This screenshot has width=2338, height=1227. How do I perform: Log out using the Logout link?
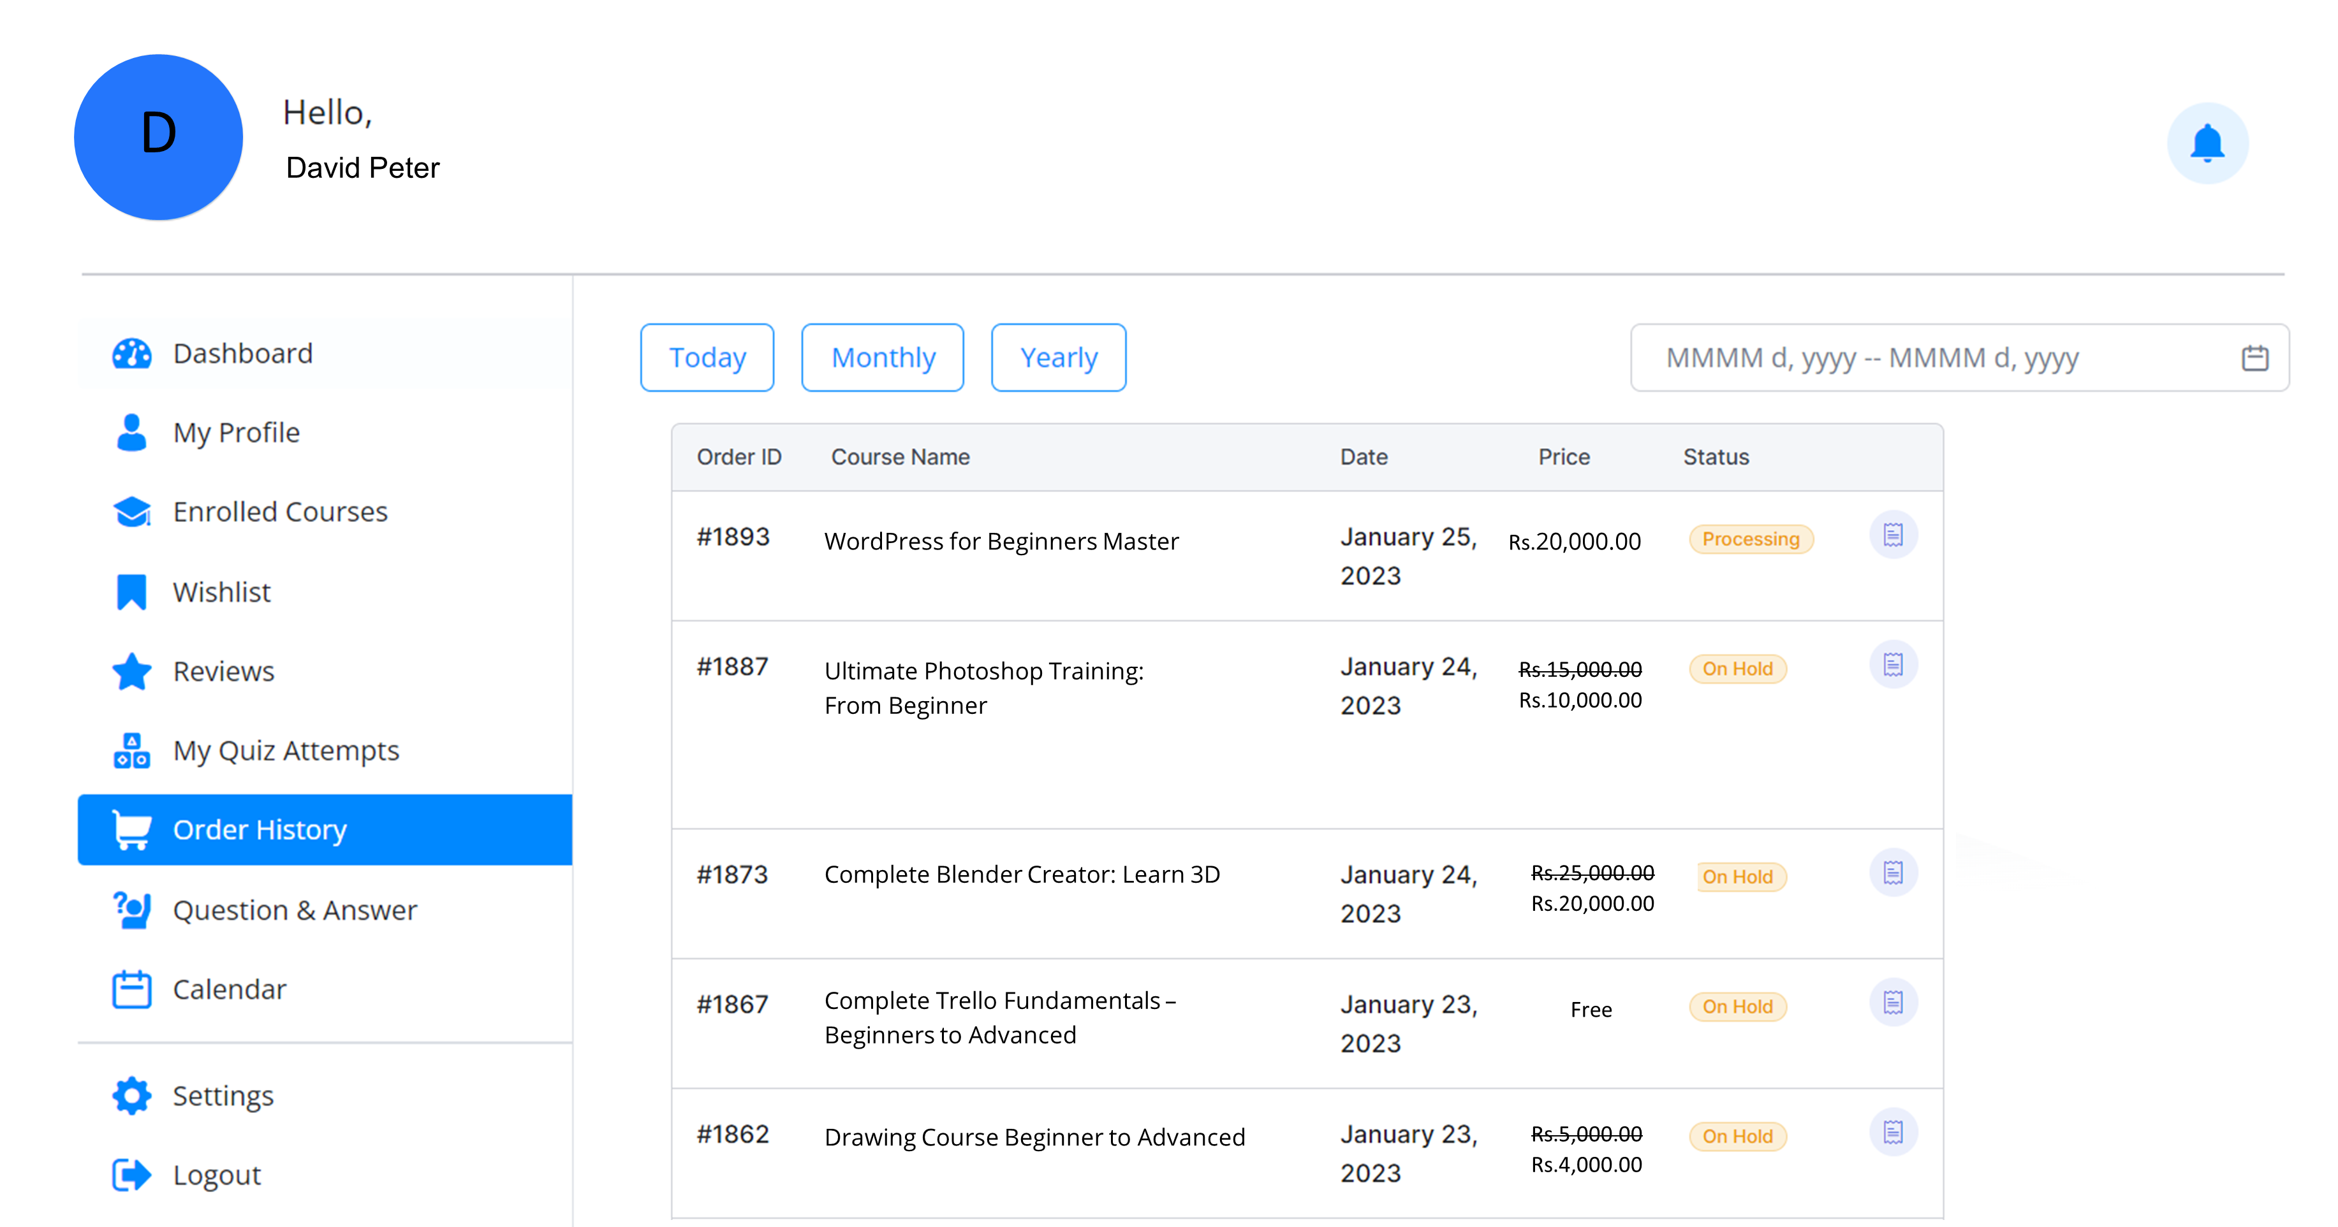(x=216, y=1175)
